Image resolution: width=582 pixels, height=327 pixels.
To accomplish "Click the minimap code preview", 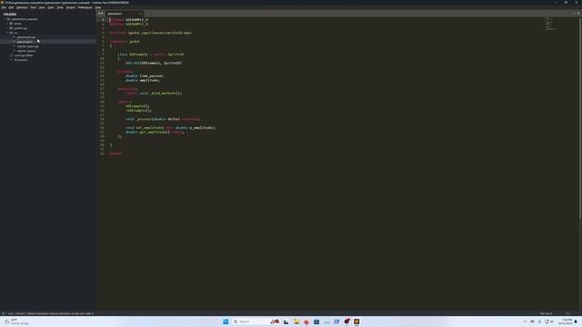I will tap(550, 24).
